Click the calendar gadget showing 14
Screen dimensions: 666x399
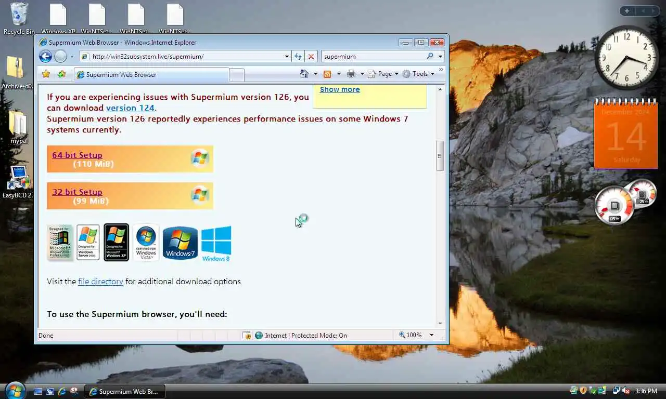626,134
